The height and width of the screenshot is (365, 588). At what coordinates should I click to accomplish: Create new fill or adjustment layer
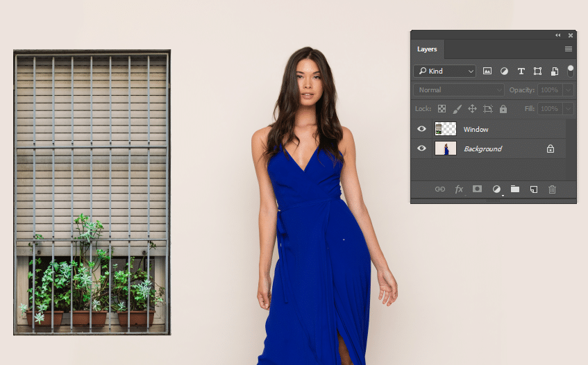pos(496,189)
